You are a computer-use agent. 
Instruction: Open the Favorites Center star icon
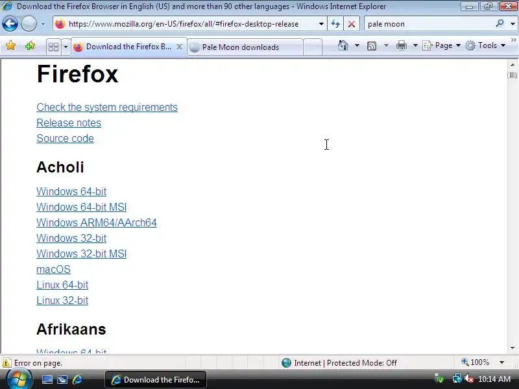pyautogui.click(x=10, y=45)
